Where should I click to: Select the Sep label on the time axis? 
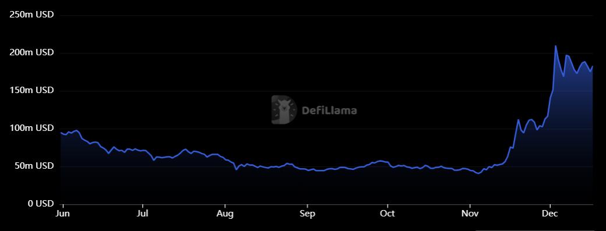coord(307,214)
